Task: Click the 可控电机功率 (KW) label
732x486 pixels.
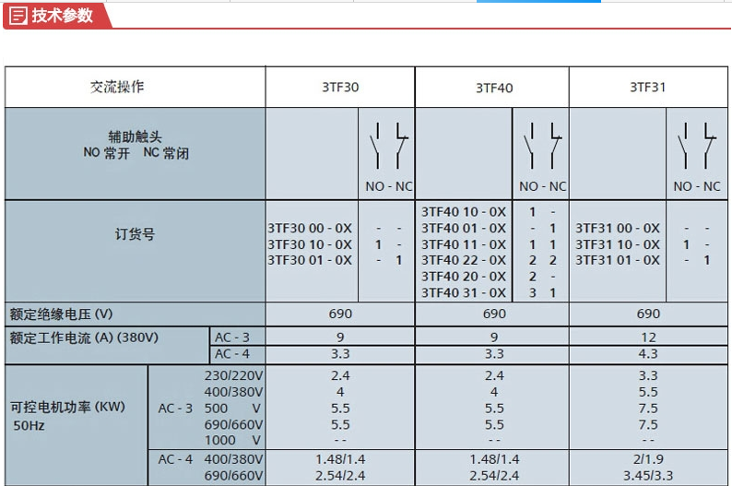Action: pyautogui.click(x=66, y=407)
